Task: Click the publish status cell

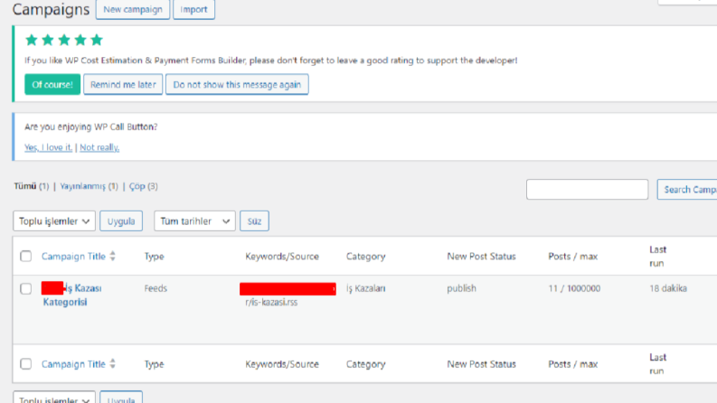Action: pyautogui.click(x=461, y=288)
